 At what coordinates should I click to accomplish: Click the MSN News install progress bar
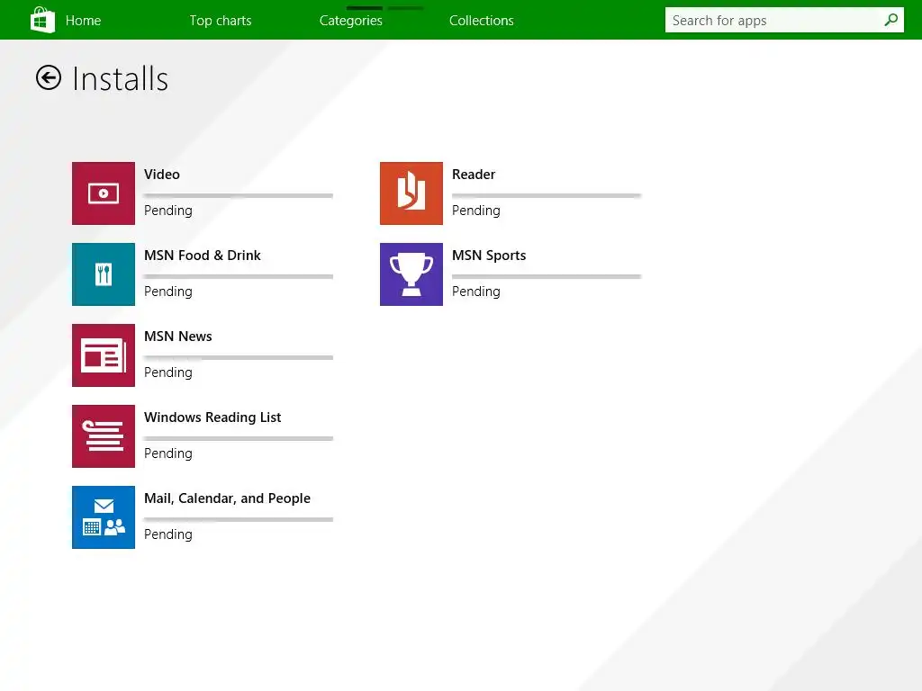tap(239, 358)
